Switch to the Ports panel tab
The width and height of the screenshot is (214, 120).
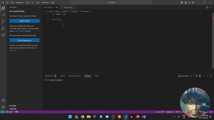pyautogui.click(x=97, y=76)
